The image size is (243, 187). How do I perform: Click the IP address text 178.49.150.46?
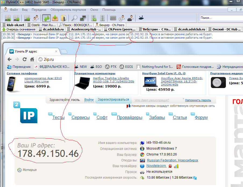[x=48, y=153]
